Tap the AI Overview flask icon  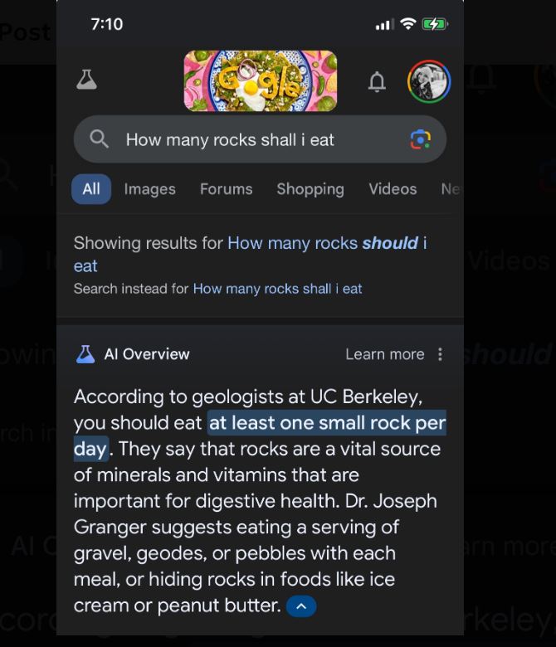pyautogui.click(x=85, y=354)
